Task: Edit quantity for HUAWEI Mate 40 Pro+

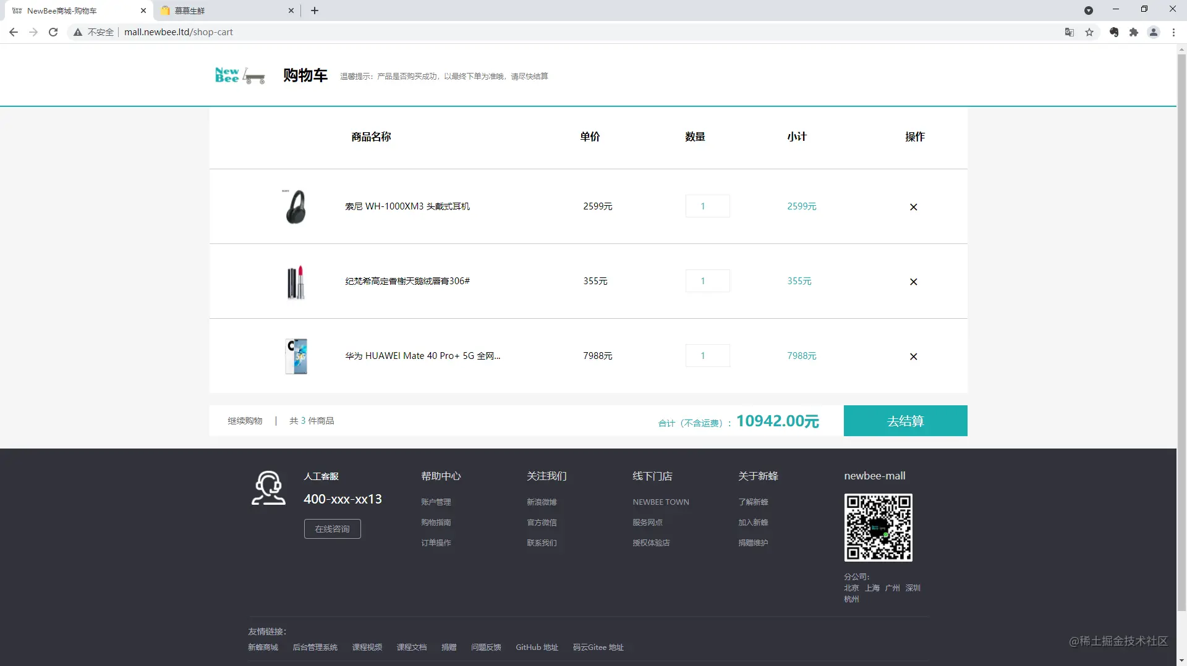Action: (x=707, y=356)
